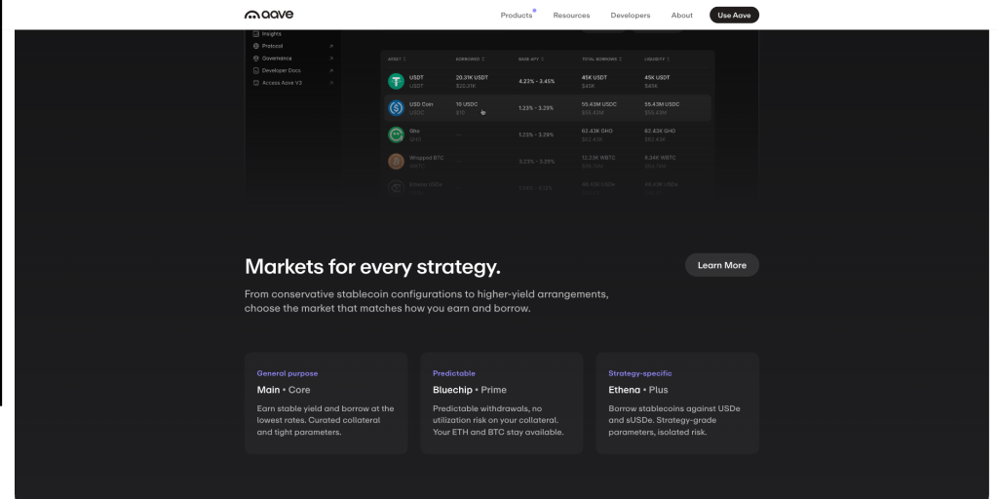Open the Ethena Plus market card

[x=677, y=403]
